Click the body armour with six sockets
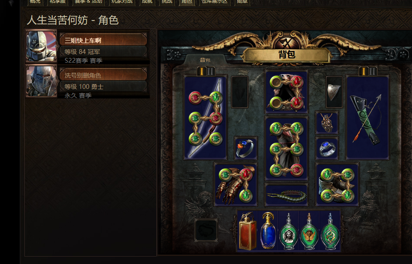412x264 pixels. coord(287,149)
